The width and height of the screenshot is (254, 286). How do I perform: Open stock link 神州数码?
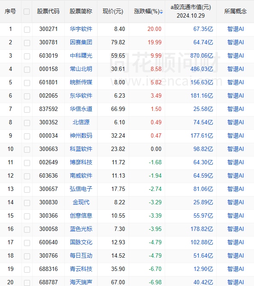click(81, 135)
